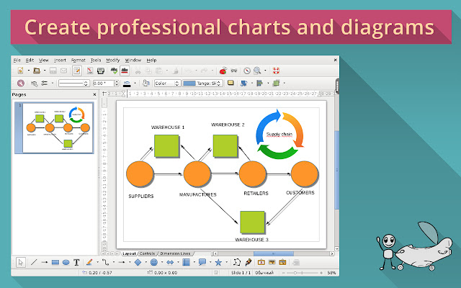Viewport: 461px width, 288px height.
Task: Select the green square under WAREHOUSE 1
Action: tap(166, 146)
